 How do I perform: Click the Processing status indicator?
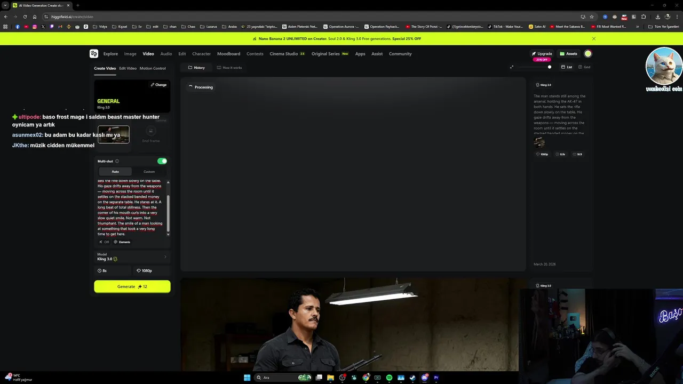(201, 87)
